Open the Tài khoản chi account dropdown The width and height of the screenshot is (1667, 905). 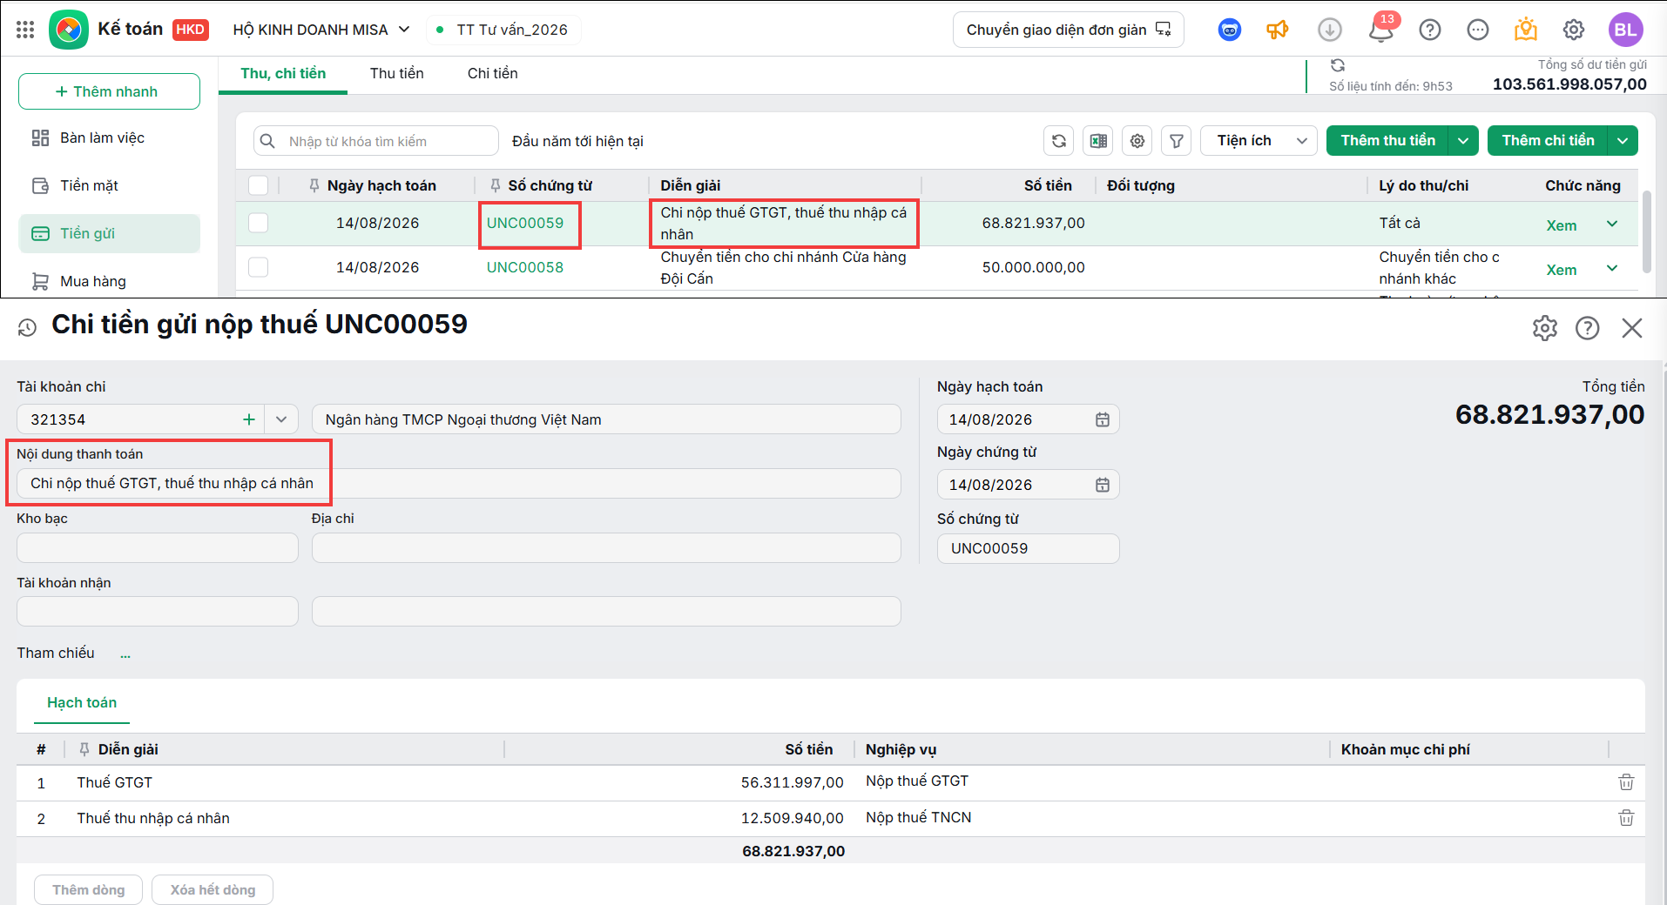281,419
